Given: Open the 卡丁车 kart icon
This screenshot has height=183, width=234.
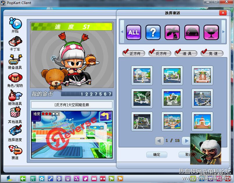Looking at the screenshot, I should [15, 41].
